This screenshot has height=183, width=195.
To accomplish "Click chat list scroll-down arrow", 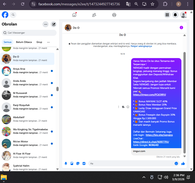I will (57, 169).
